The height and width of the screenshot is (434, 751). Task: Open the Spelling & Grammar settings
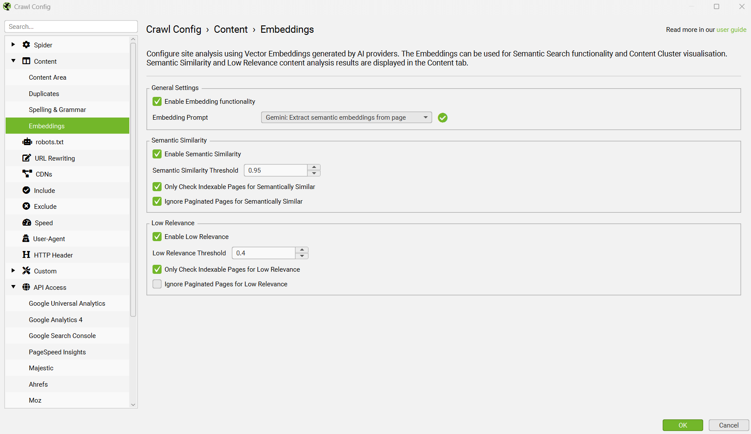(x=57, y=110)
